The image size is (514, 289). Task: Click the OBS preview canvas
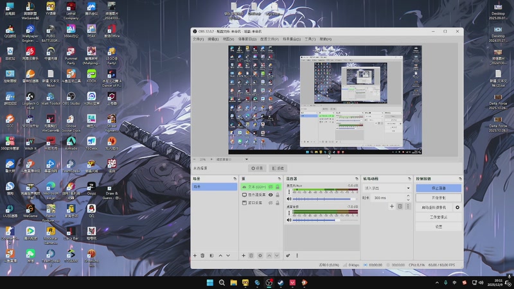pyautogui.click(x=325, y=100)
